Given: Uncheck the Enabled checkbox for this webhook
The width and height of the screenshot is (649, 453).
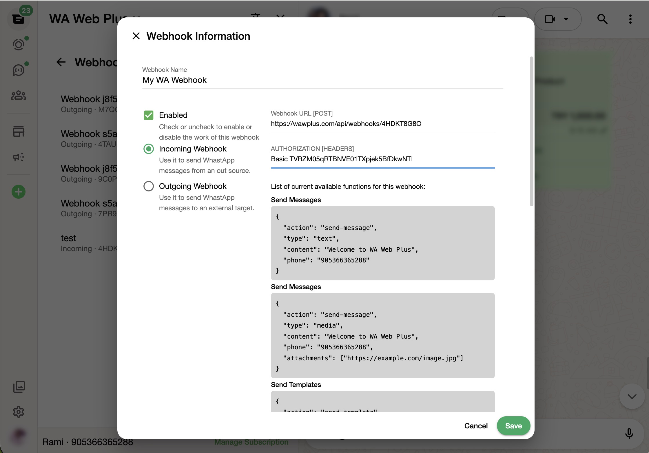Looking at the screenshot, I should point(149,115).
